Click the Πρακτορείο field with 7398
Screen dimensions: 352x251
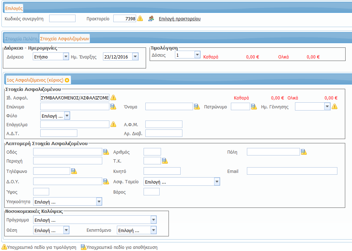click(125, 19)
